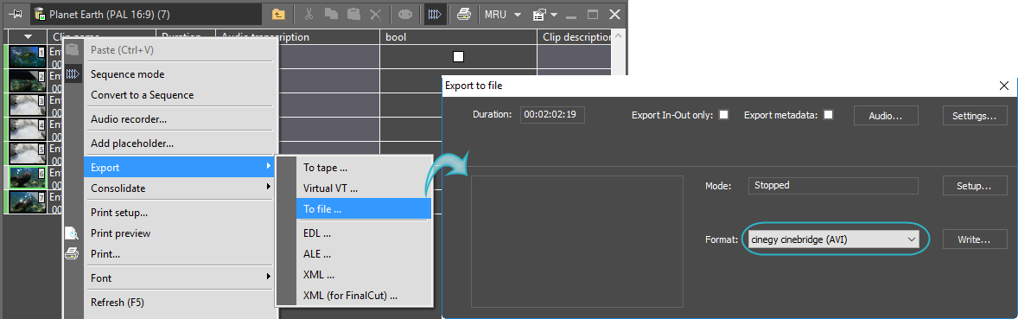The height and width of the screenshot is (319, 1018).
Task: Enable Export In-Out only checkbox
Action: point(724,115)
